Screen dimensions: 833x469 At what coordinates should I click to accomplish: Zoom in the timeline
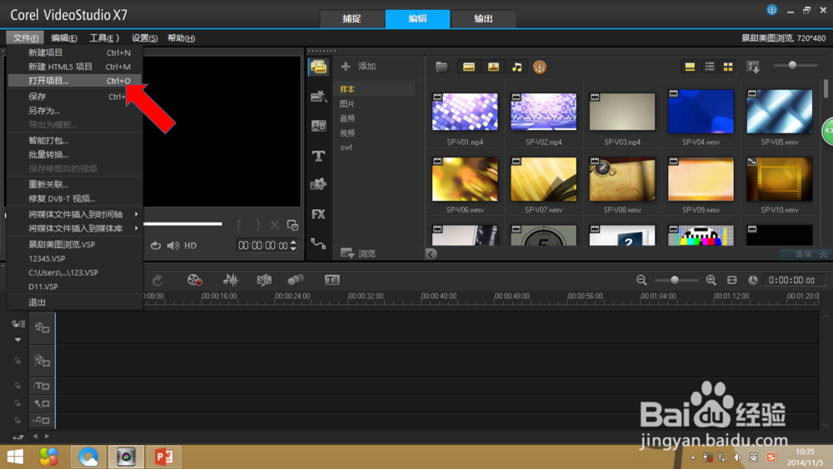711,280
